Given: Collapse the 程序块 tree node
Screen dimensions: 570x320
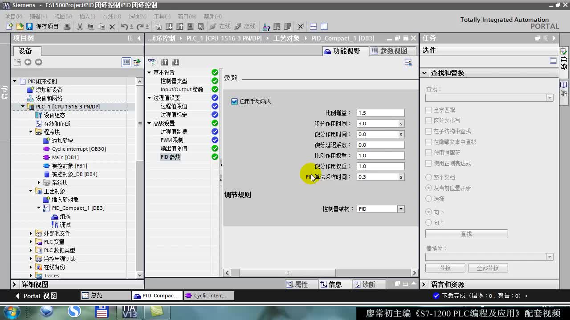Looking at the screenshot, I should coord(31,132).
